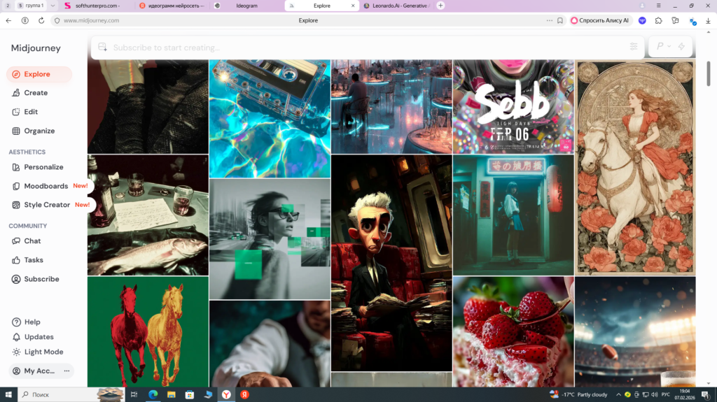Click the Tasks thumbs-up icon
The image size is (717, 402).
point(16,260)
